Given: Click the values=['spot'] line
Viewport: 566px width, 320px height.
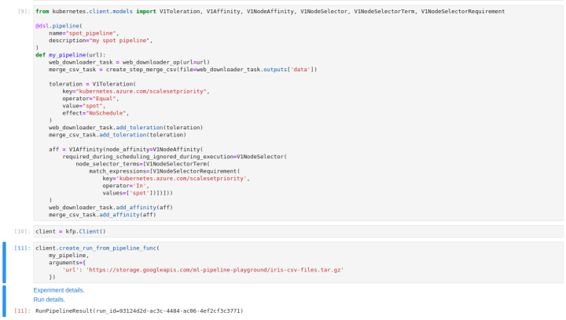Looking at the screenshot, I should click(138, 193).
